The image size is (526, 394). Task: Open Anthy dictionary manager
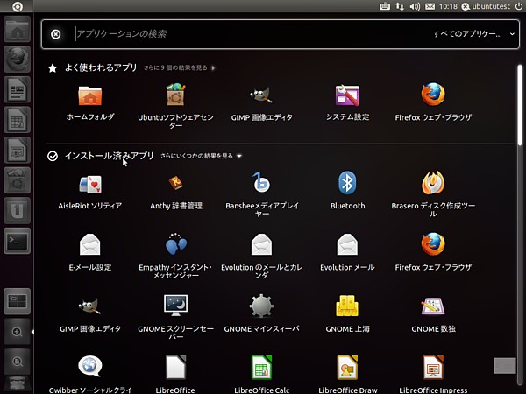click(175, 183)
